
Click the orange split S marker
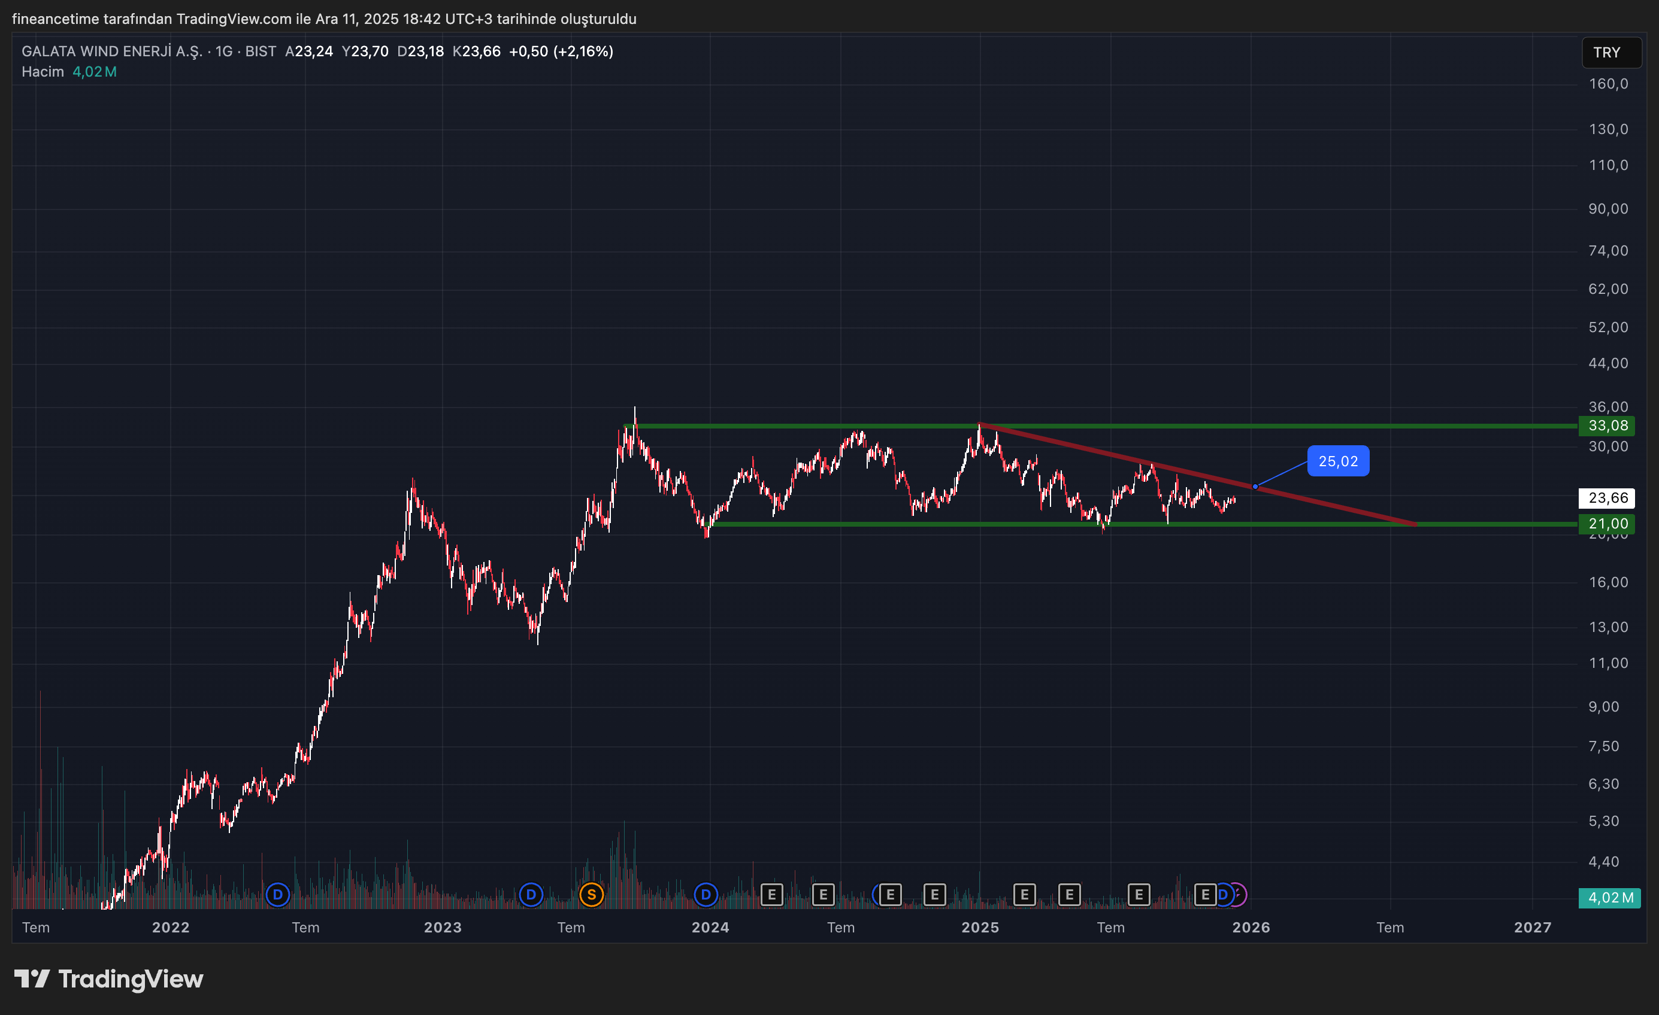point(591,895)
